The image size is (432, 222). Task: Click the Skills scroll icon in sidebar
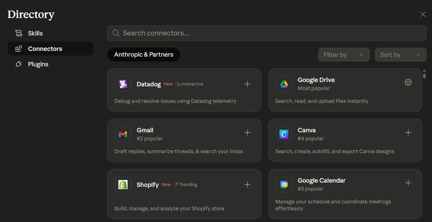[x=19, y=33]
